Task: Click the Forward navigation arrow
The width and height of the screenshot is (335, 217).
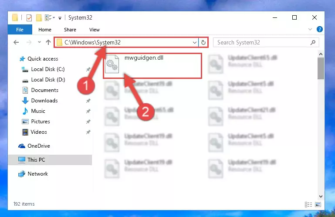Action: (29, 42)
